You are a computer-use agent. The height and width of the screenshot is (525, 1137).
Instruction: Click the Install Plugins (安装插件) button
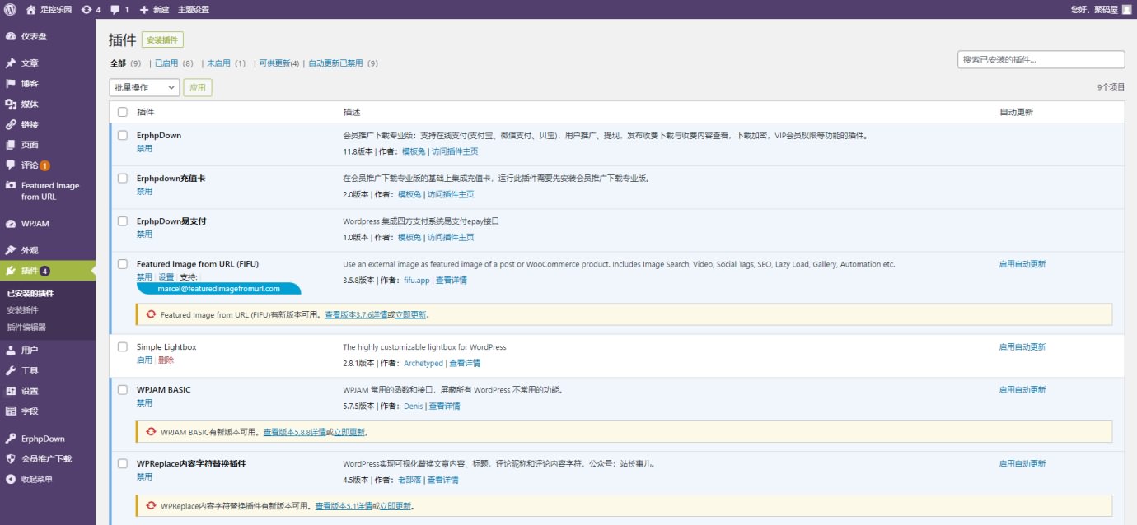tap(162, 40)
